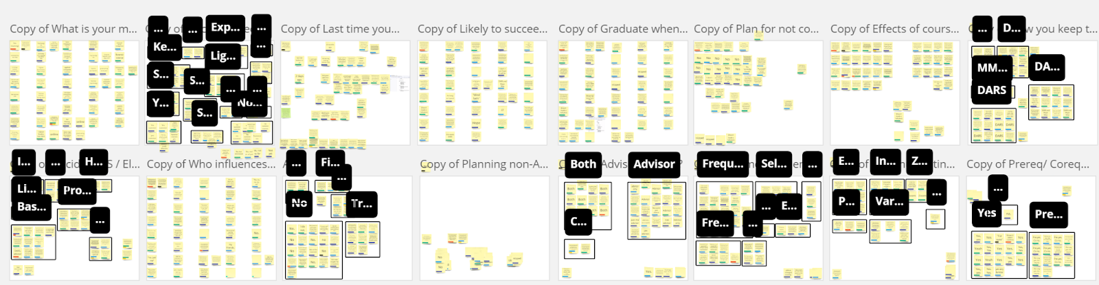
Task: Select the "MM..." black label
Action: coord(992,68)
